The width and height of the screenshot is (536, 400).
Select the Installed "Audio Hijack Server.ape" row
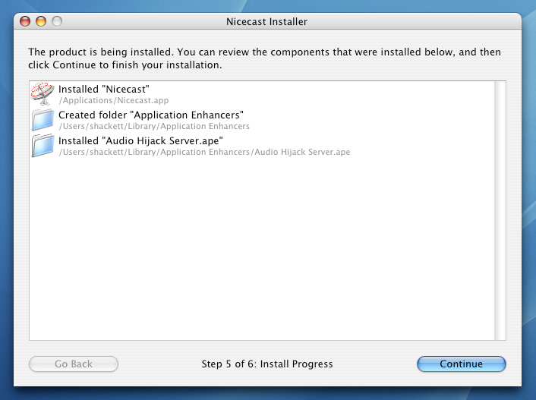(x=262, y=146)
